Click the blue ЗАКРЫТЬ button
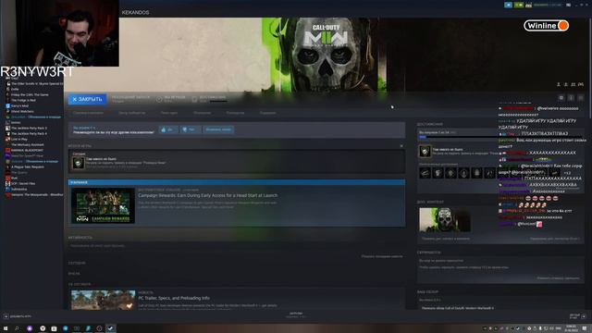 [87, 99]
